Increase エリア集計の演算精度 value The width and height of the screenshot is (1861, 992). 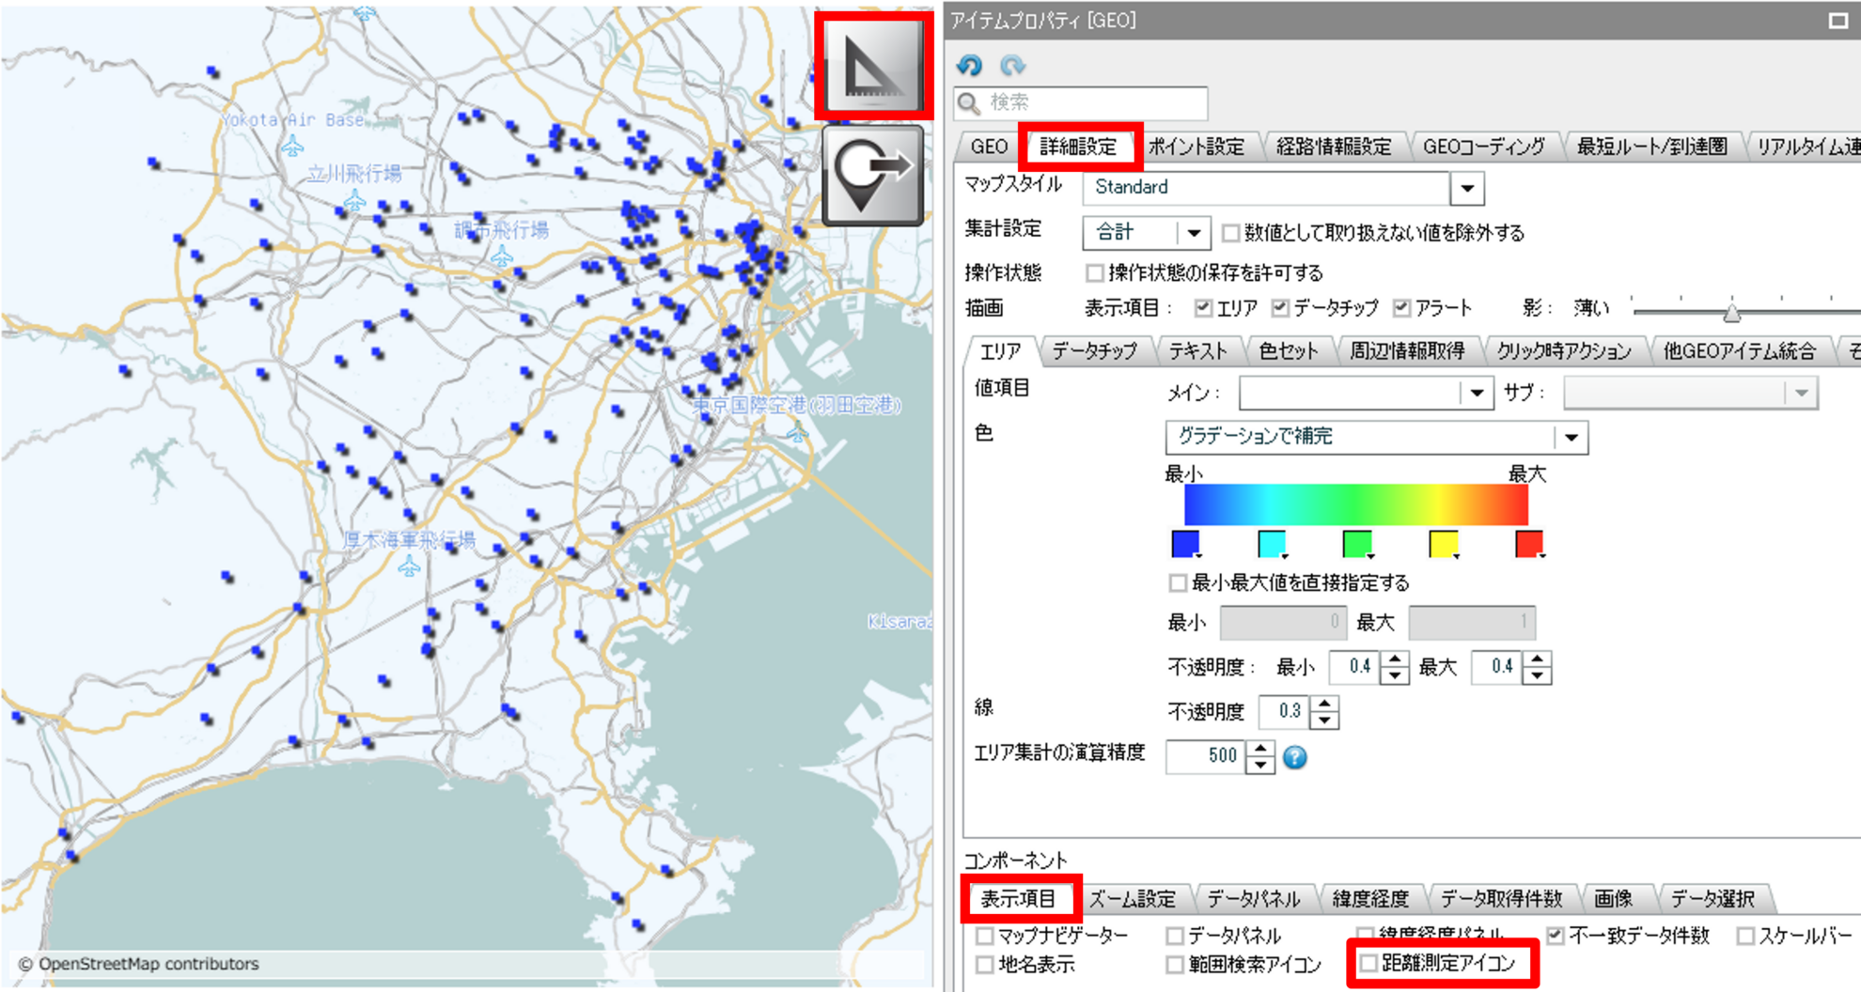pyautogui.click(x=1259, y=749)
